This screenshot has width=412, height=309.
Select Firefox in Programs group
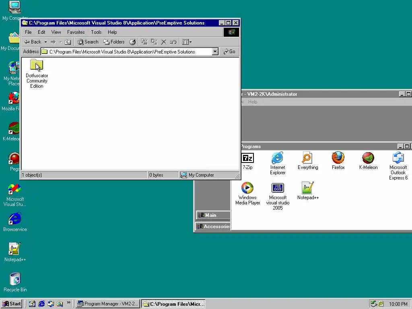pyautogui.click(x=338, y=161)
